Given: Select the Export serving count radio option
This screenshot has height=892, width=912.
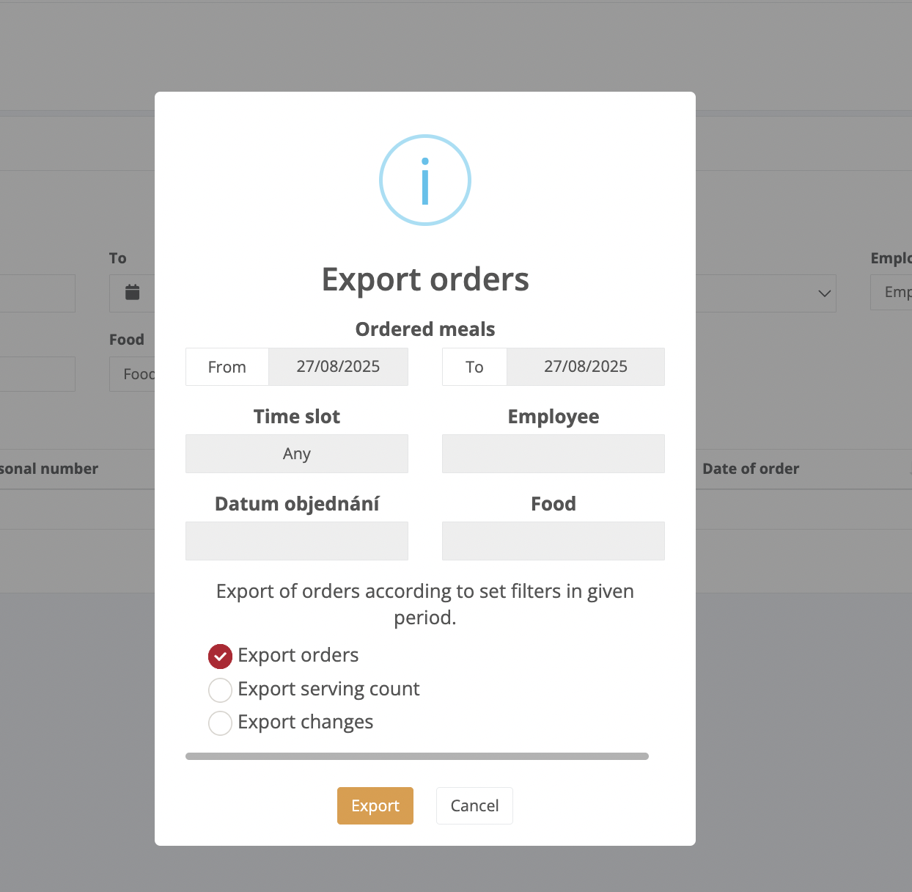Looking at the screenshot, I should point(220,690).
